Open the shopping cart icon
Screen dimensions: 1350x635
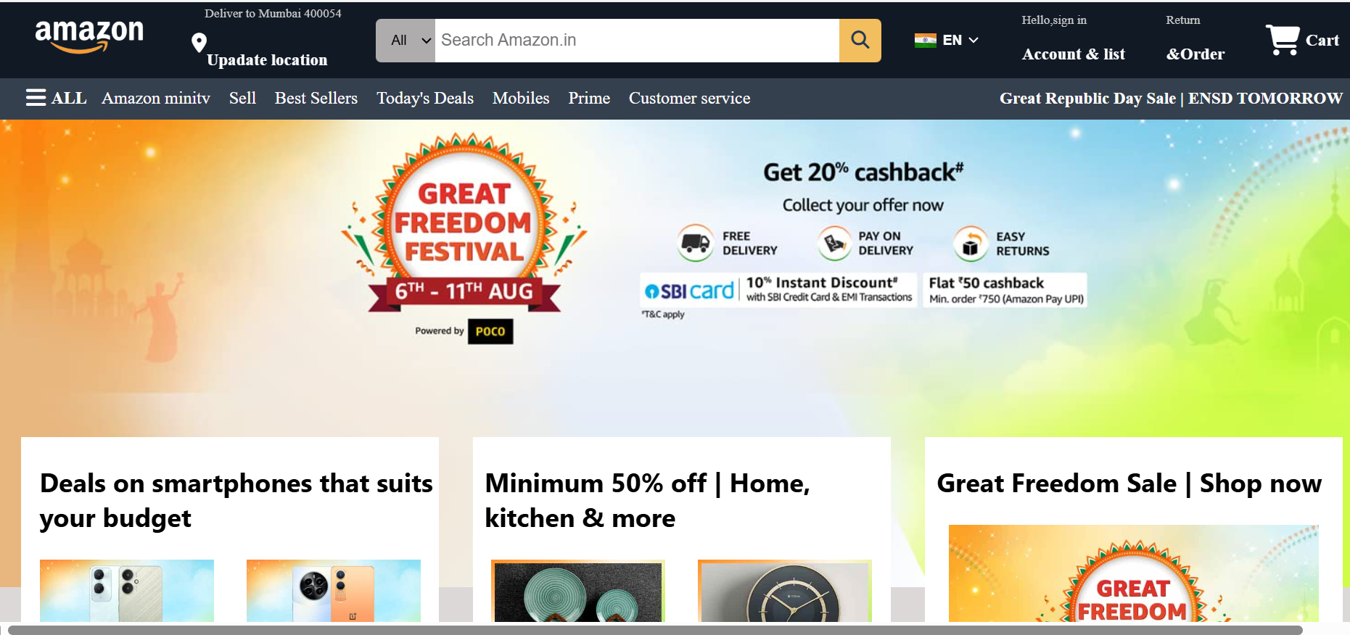coord(1283,39)
